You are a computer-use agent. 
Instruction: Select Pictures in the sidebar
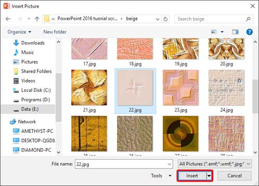pyautogui.click(x=29, y=62)
